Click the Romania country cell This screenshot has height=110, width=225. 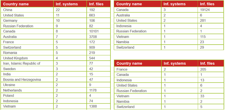pyautogui.click(x=27, y=53)
